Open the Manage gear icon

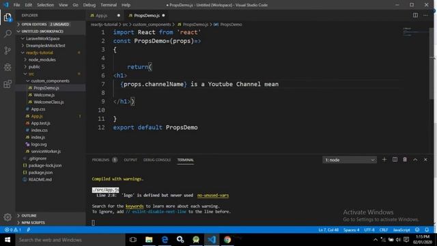(x=8, y=217)
